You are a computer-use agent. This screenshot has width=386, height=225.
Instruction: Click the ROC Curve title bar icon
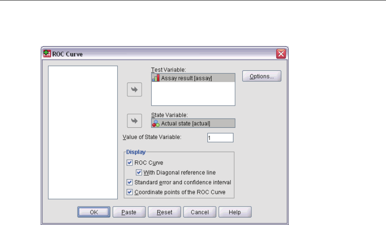pos(47,54)
